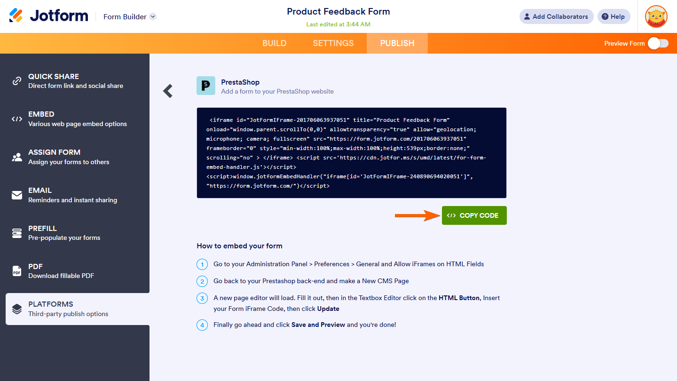This screenshot has height=381, width=677.
Task: Click the PrestaShop logo icon
Action: pos(205,86)
